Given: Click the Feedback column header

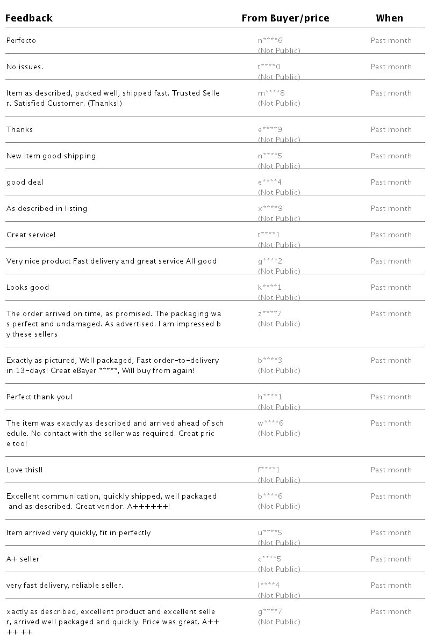Looking at the screenshot, I should click(x=29, y=18).
